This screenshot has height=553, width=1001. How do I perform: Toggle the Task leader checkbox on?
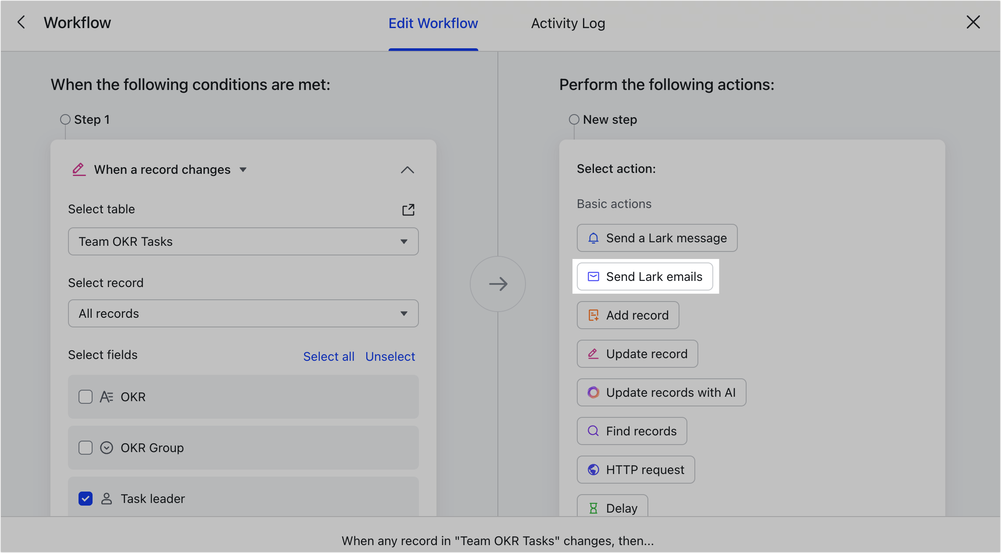pyautogui.click(x=86, y=499)
